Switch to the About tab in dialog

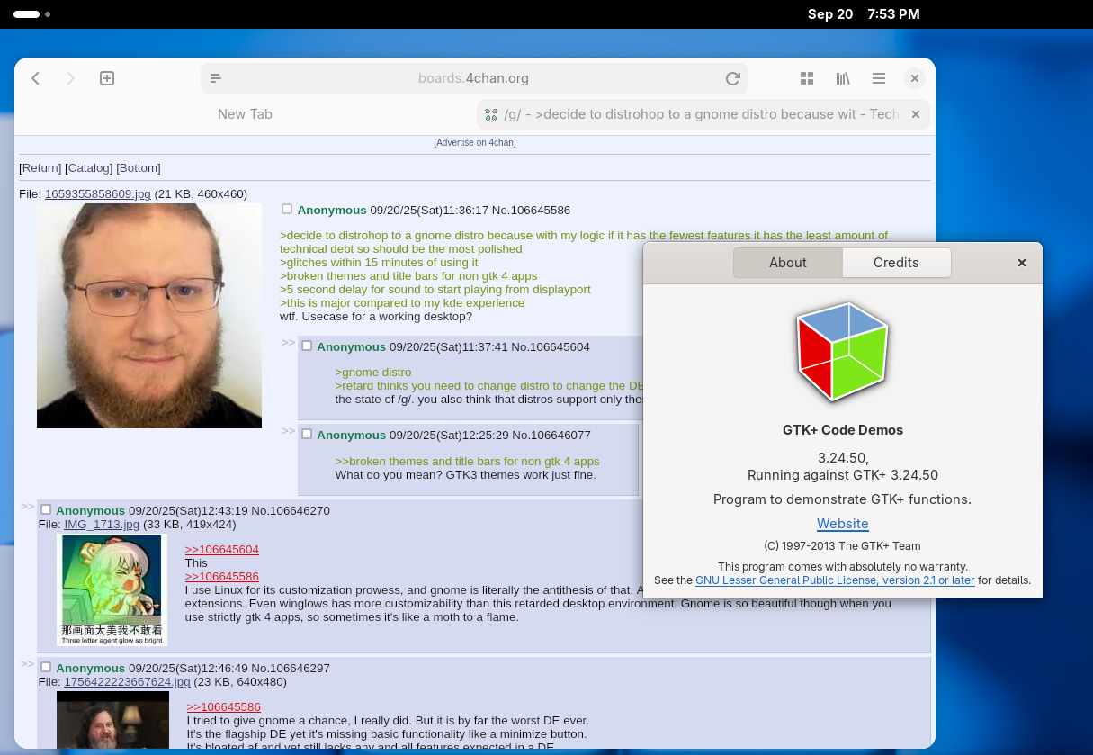point(788,263)
